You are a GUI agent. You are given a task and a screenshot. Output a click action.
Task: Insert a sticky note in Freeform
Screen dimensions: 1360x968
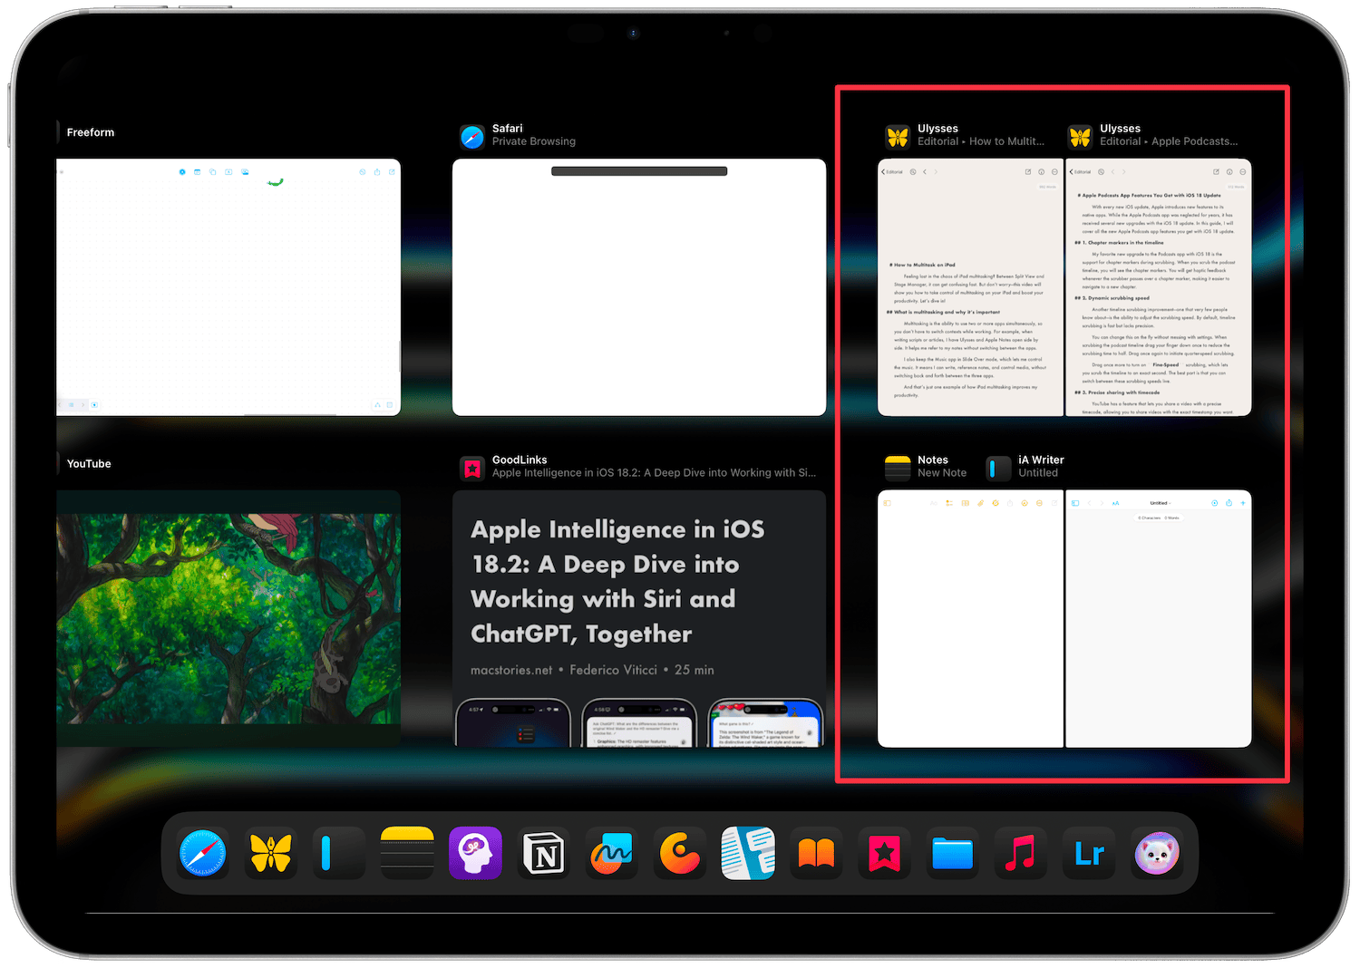(x=197, y=171)
